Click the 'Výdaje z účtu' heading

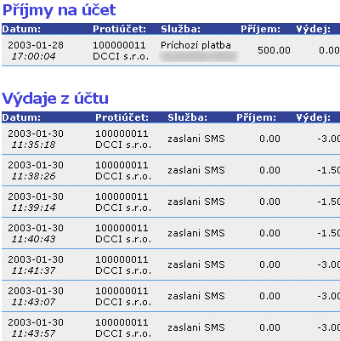coord(55,99)
